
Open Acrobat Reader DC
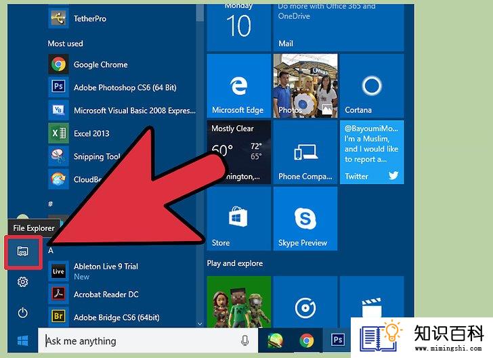coord(121,294)
